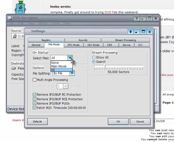Click the DVD Decrypter window roll-up arrows button
The height and width of the screenshot is (142, 174).
coord(136,18)
